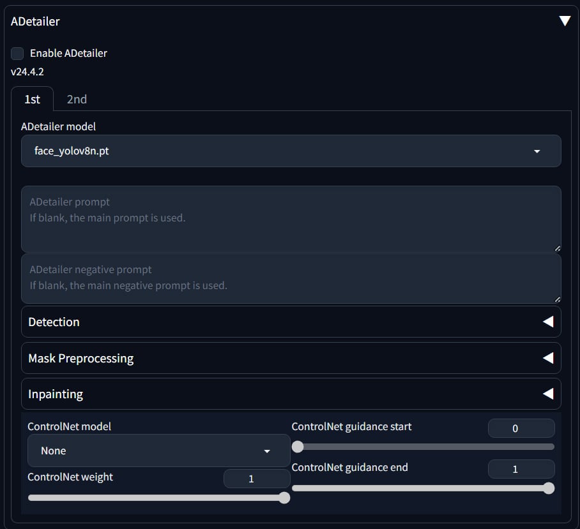Screen dimensions: 580x529
Task: Adjust the ControlNet weight slider
Action: tap(158, 498)
